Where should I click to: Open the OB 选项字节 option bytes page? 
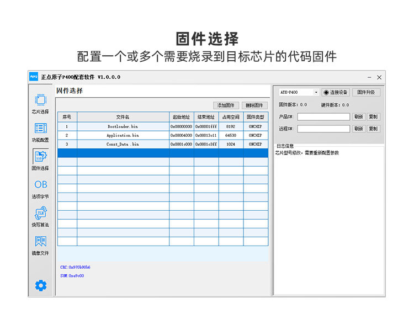pos(40,189)
